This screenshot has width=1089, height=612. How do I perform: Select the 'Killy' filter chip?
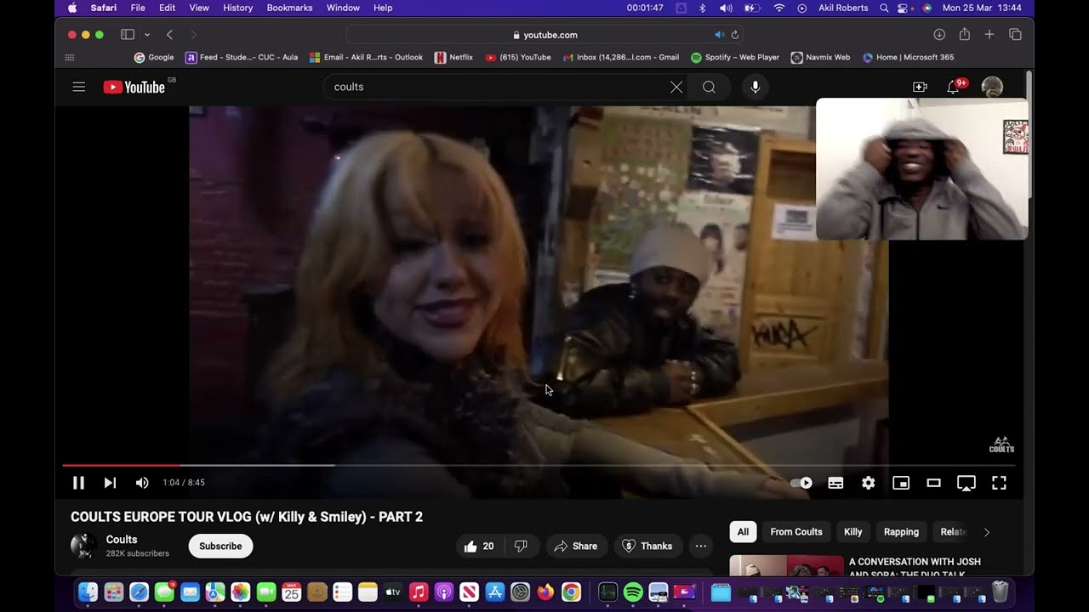point(853,532)
